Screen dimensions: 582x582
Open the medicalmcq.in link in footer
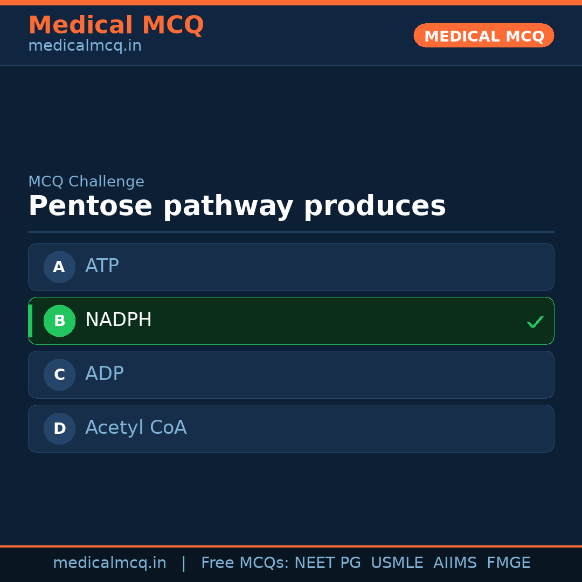tap(109, 563)
